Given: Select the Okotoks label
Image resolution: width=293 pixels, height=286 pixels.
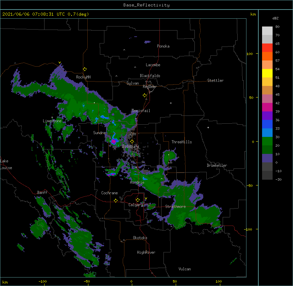Looking at the screenshot, I should [140, 238].
